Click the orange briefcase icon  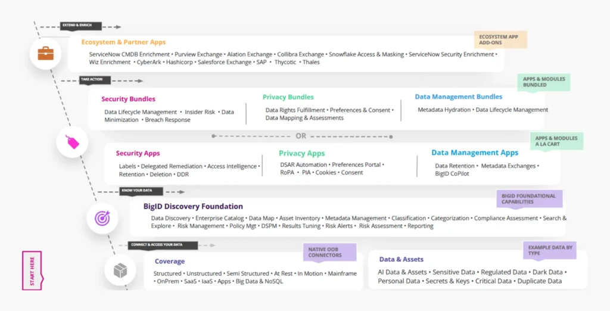coord(45,54)
